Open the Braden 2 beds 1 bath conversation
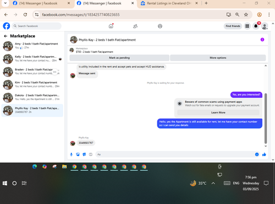 32,71
